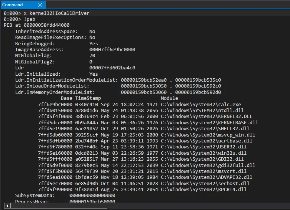Click Ldr address 00007ffd602ba4c0
This screenshot has width=290, height=210.
click(x=112, y=68)
